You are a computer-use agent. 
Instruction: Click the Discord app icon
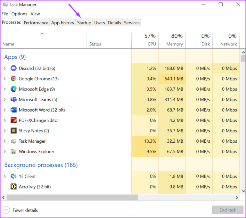pyautogui.click(x=13, y=68)
